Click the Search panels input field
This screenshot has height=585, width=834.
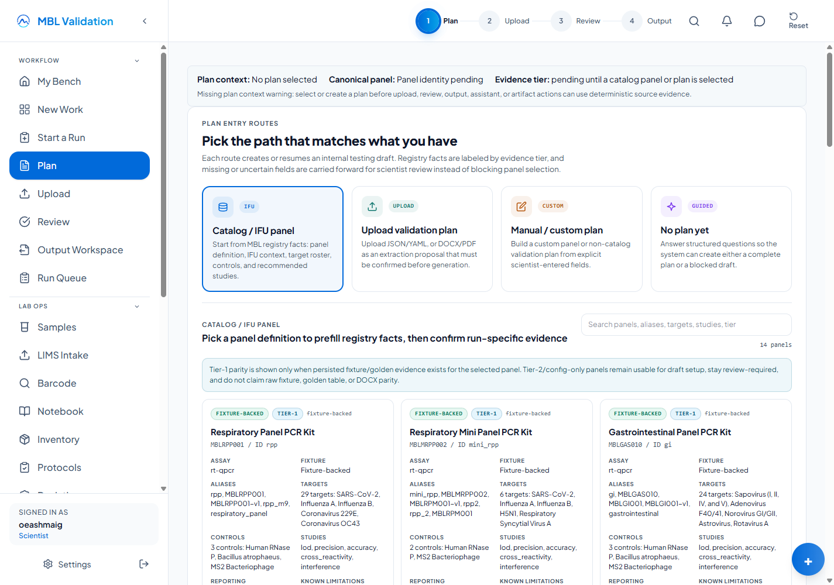pyautogui.click(x=687, y=325)
